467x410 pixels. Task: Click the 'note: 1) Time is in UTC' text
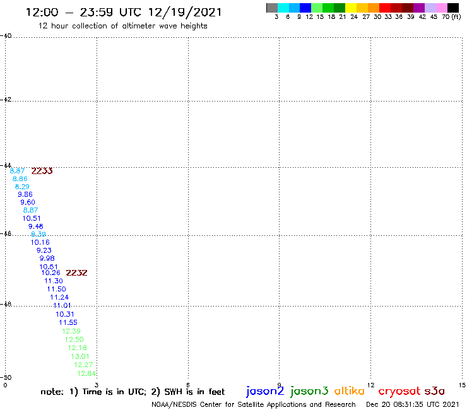tap(93, 392)
